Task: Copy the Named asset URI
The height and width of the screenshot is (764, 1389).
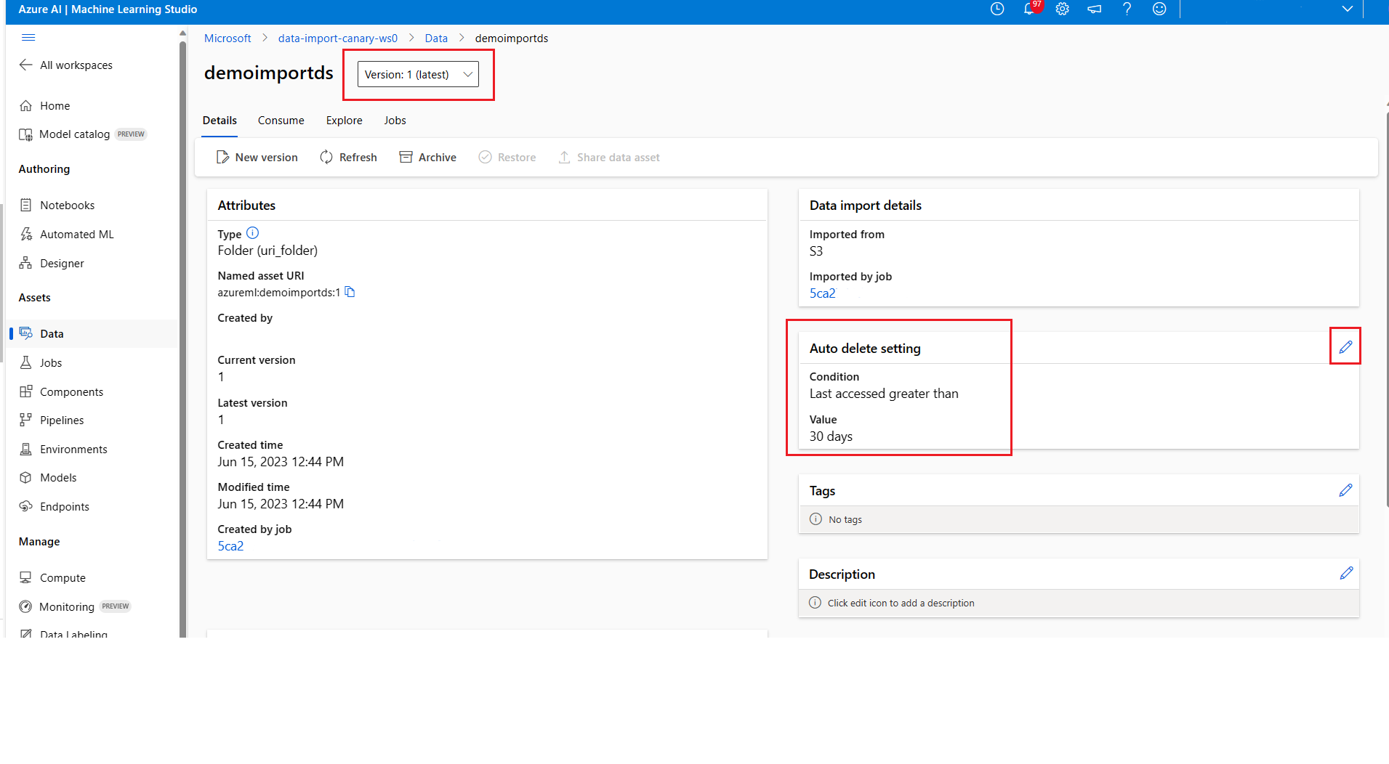Action: click(350, 292)
